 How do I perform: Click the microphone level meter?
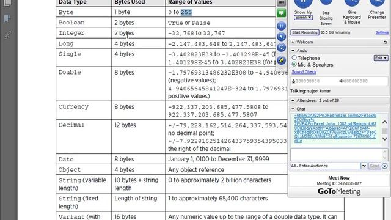coord(308,81)
